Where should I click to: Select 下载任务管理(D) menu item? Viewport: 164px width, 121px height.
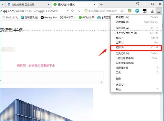[x=137, y=58]
